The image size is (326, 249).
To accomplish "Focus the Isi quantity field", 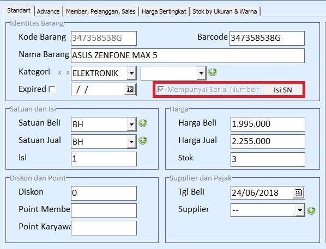I will pos(104,159).
